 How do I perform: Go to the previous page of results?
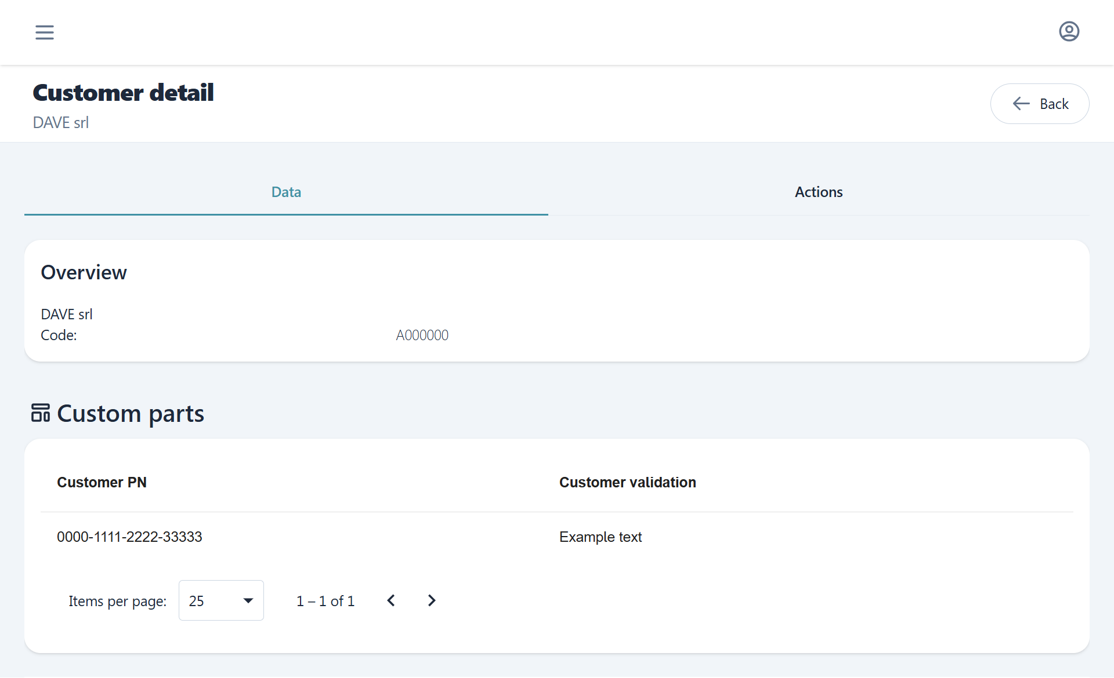tap(391, 600)
